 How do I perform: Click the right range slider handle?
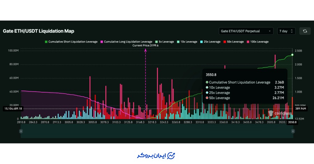click(293, 131)
